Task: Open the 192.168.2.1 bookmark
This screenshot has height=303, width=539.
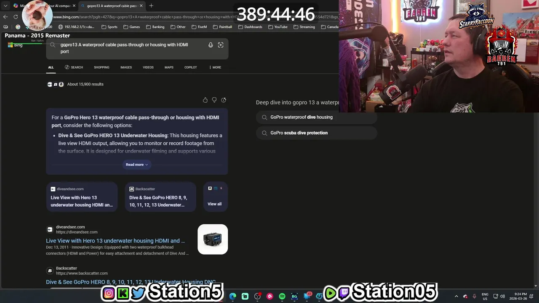Action: (76, 27)
